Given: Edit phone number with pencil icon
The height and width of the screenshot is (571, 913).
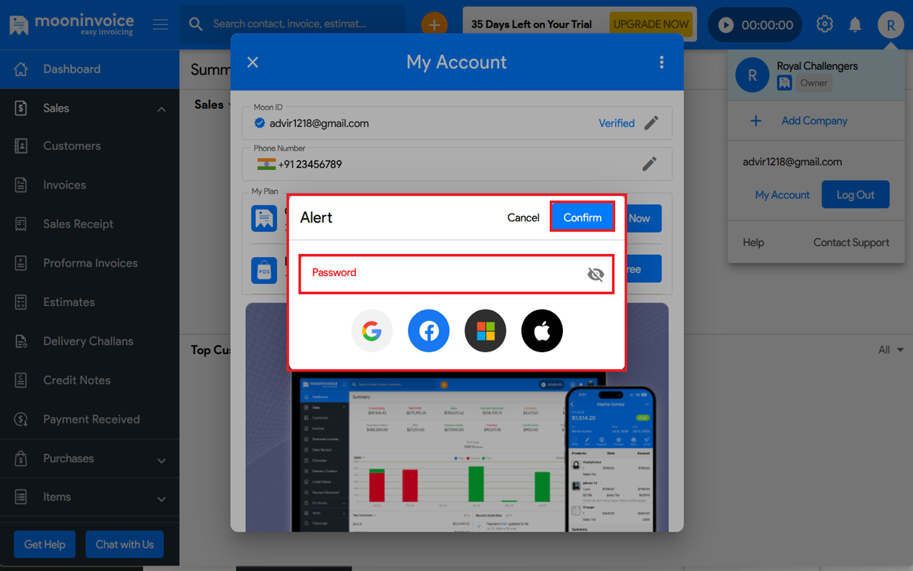Looking at the screenshot, I should point(649,164).
